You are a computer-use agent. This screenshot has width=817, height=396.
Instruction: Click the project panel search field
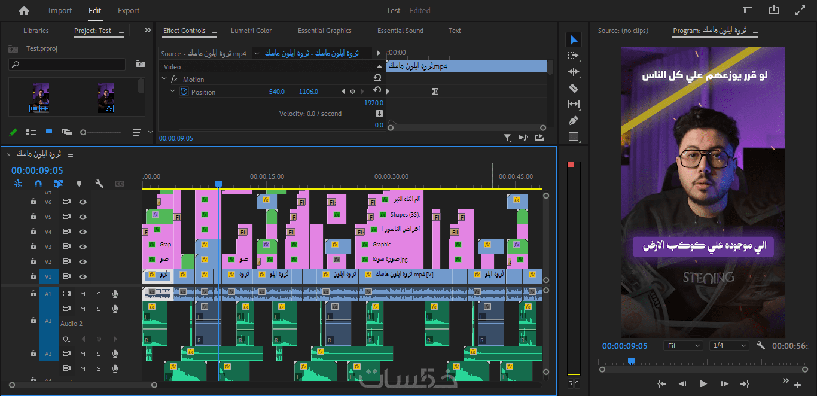(69, 64)
